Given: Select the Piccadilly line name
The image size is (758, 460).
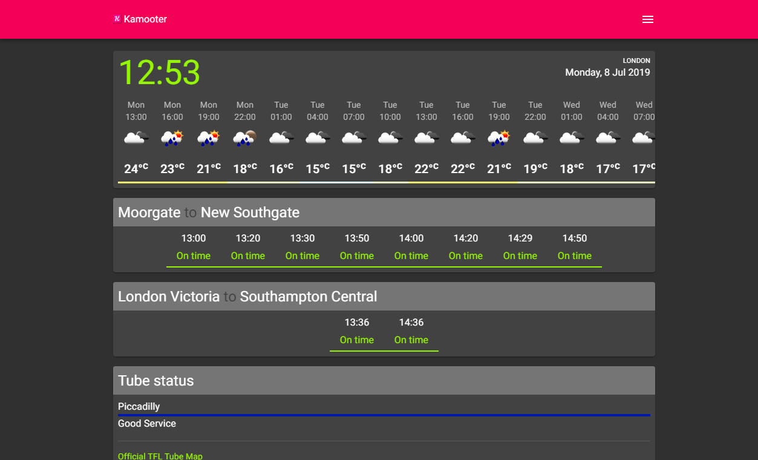Looking at the screenshot, I should (x=139, y=407).
